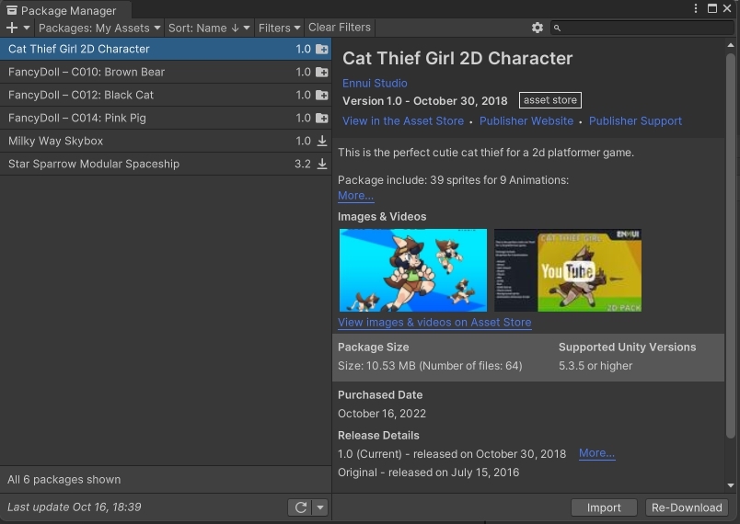Open the dropdown arrow beside the plus icon
The image size is (740, 524).
[27, 28]
